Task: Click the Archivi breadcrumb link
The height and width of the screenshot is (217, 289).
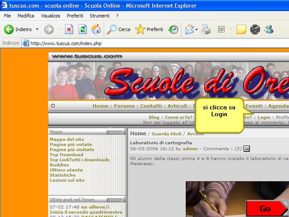Action: click(195, 134)
